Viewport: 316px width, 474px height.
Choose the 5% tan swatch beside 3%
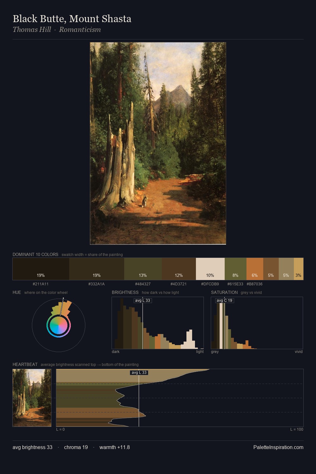[x=286, y=269]
